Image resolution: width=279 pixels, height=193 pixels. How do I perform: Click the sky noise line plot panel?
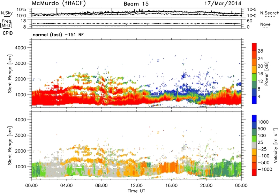coord(136,13)
